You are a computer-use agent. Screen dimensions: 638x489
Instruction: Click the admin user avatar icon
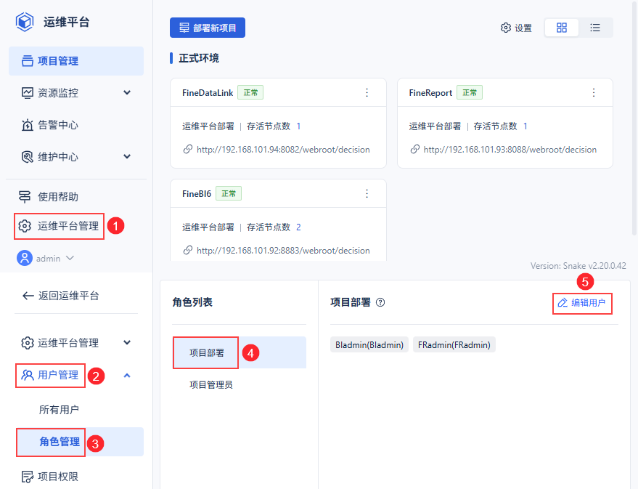click(x=25, y=258)
